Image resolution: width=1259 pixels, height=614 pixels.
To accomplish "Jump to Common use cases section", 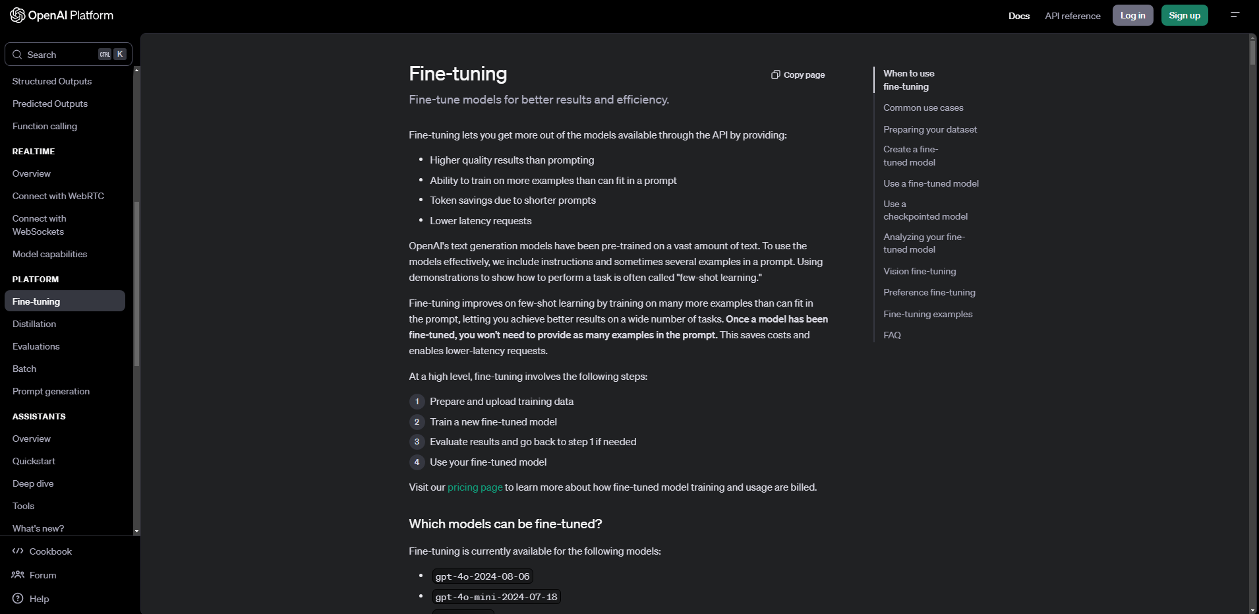I will click(923, 107).
